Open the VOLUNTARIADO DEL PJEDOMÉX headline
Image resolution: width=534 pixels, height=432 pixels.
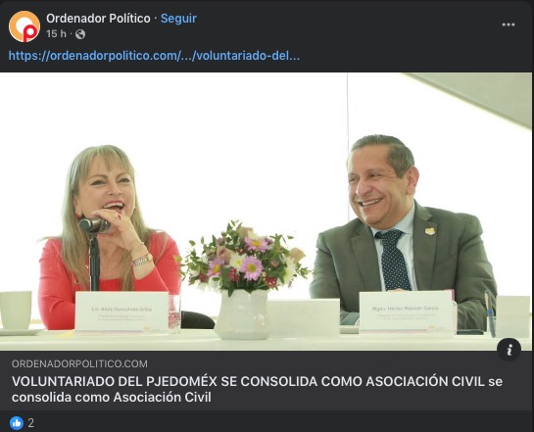click(x=257, y=389)
